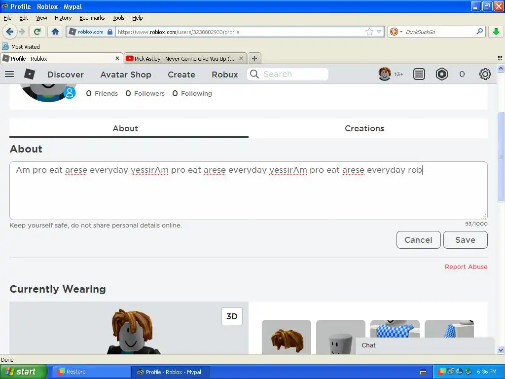The image size is (505, 379).
Task: Click the textarea resize grip handle
Action: click(484, 216)
